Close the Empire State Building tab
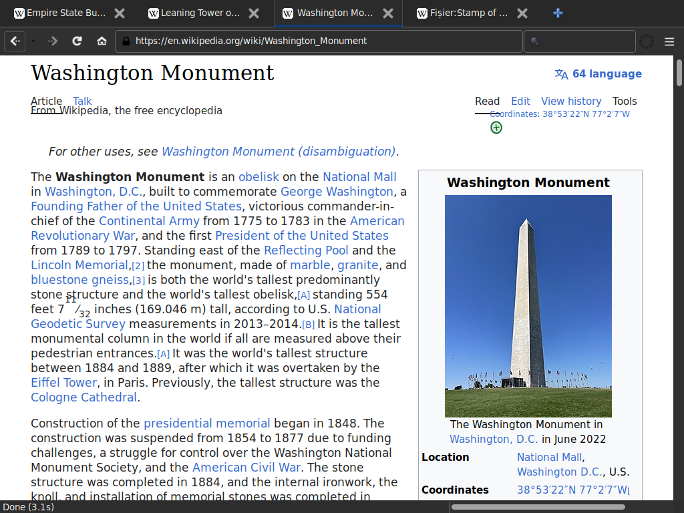This screenshot has width=684, height=513. (x=120, y=13)
